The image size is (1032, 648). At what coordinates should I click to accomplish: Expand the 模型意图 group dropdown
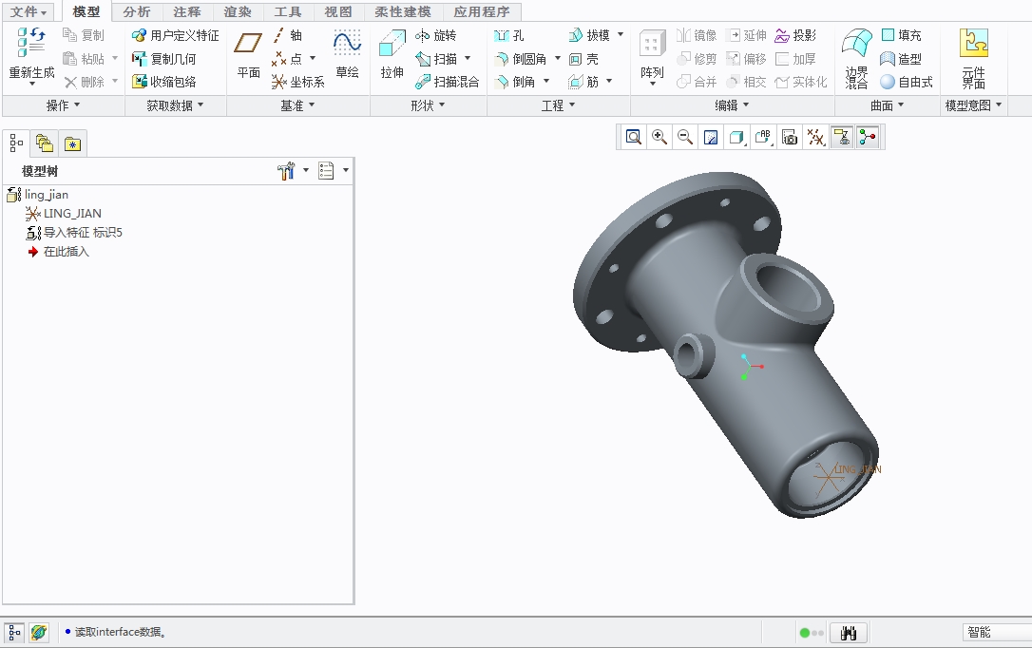[x=973, y=105]
